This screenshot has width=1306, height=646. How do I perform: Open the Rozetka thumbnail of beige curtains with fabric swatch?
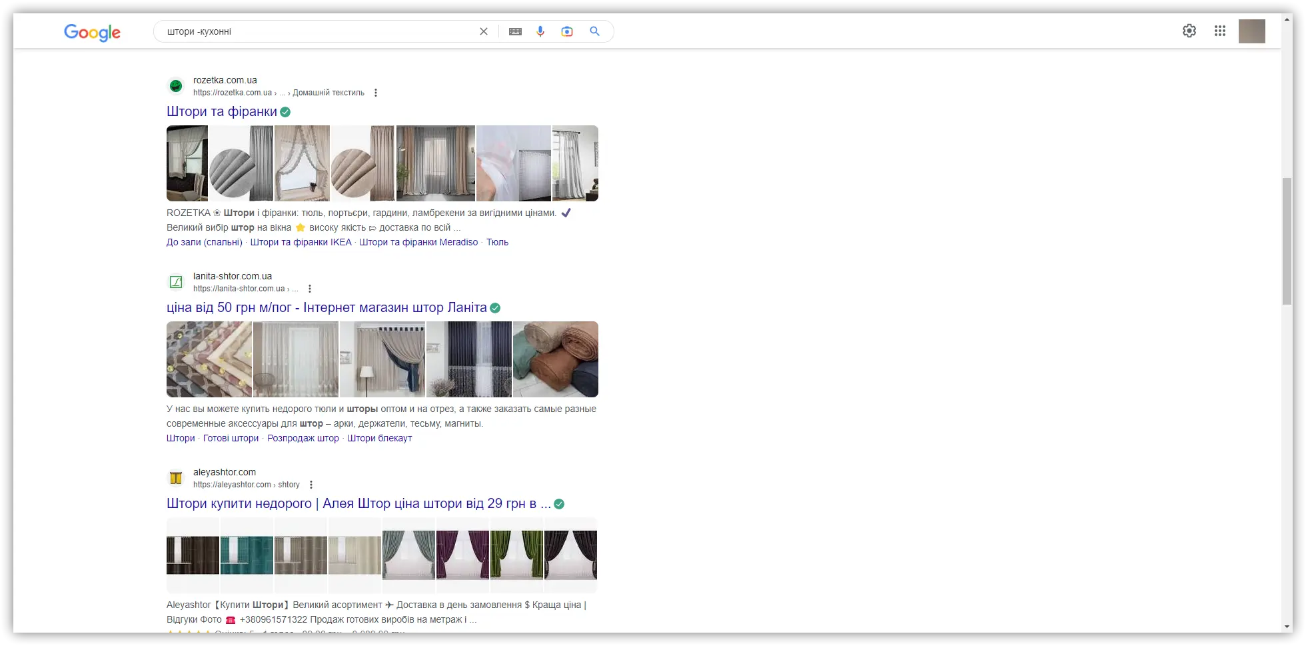(363, 163)
